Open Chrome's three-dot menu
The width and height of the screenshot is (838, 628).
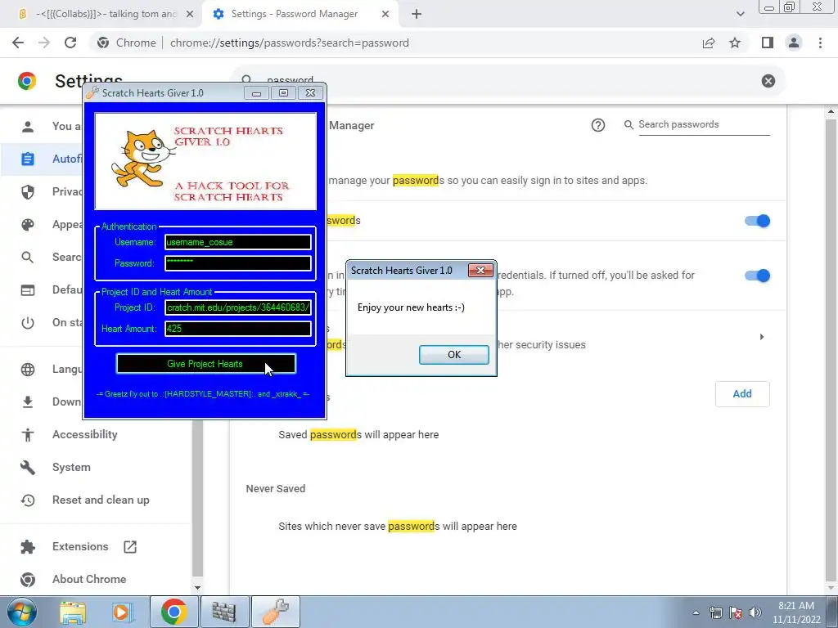820,43
